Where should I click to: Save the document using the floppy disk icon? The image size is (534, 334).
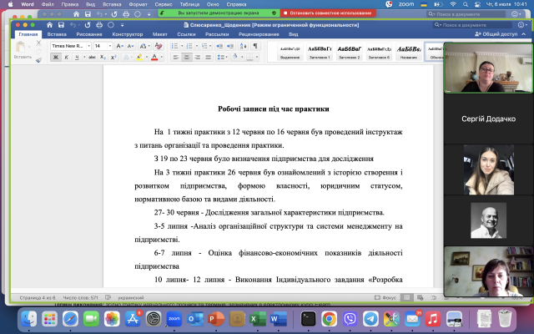[61, 25]
